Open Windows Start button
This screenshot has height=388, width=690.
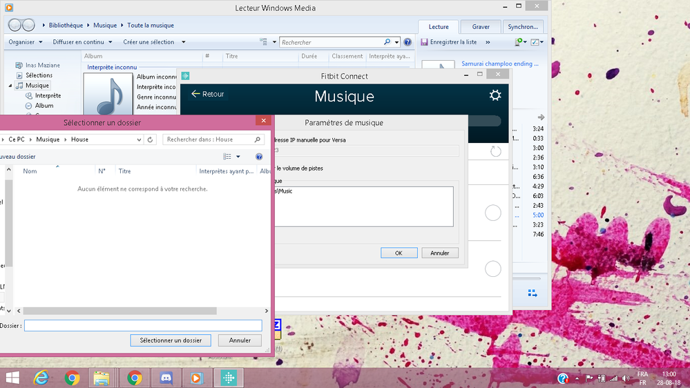pos(12,378)
